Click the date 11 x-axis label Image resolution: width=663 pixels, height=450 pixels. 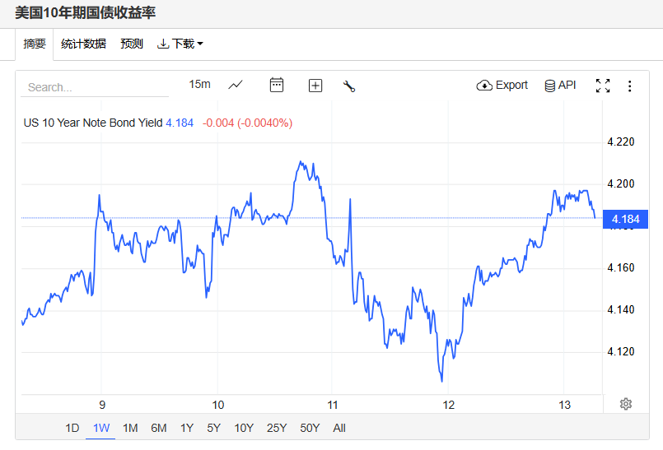333,405
